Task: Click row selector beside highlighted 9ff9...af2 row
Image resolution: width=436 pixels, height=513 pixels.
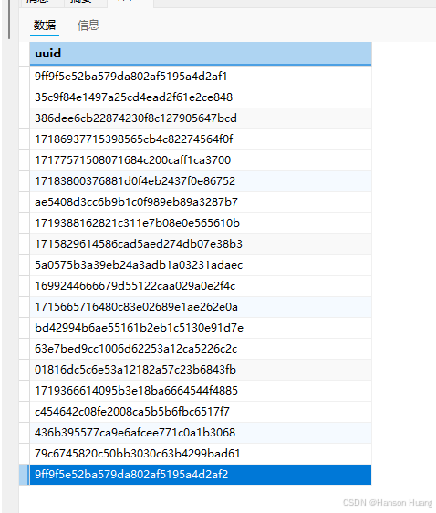Action: click(x=25, y=475)
